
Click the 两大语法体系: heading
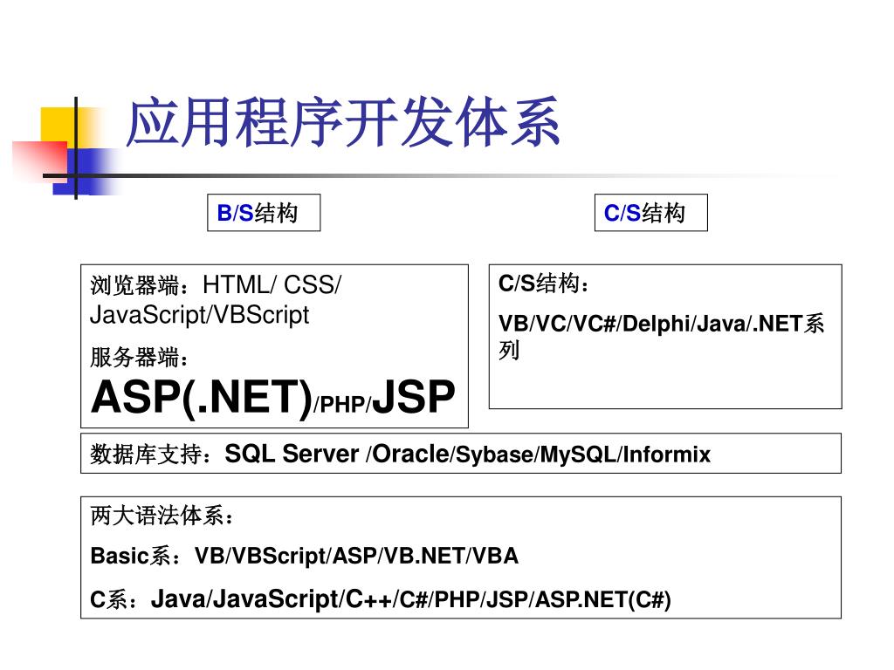click(x=162, y=516)
